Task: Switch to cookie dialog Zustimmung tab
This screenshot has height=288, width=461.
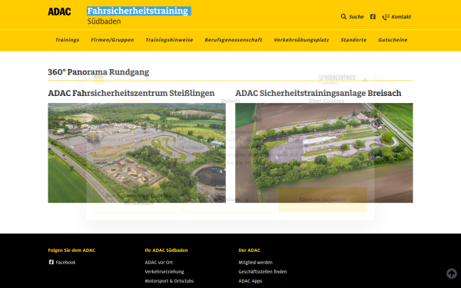Action: (x=134, y=101)
